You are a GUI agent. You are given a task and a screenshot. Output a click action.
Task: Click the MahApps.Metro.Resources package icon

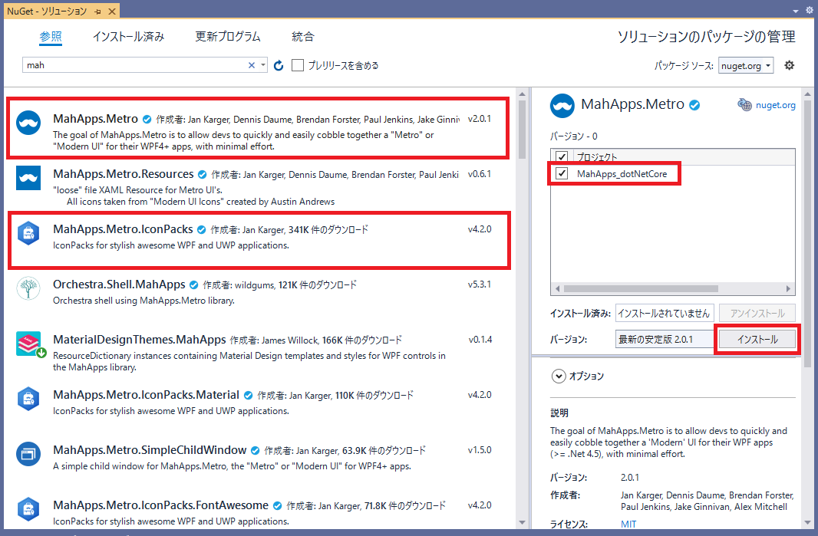(x=28, y=178)
